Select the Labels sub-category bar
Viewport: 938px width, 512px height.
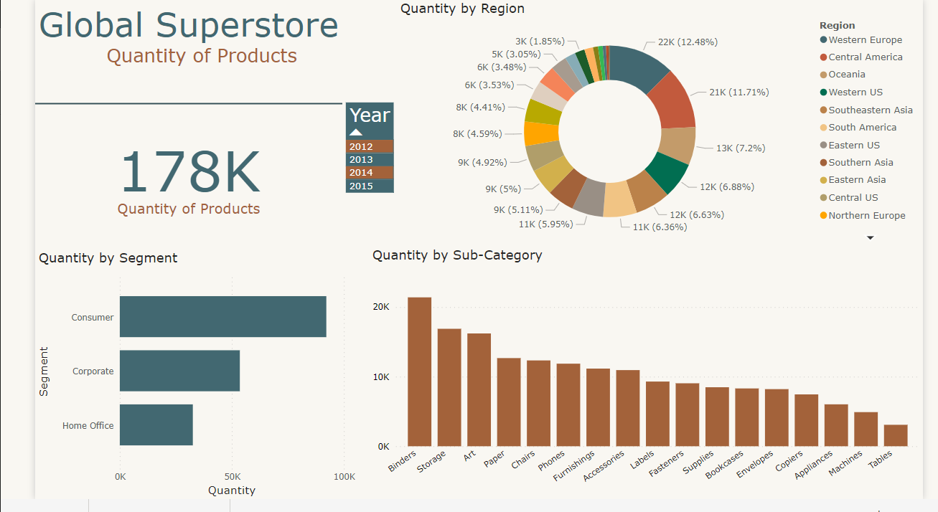[x=657, y=414]
